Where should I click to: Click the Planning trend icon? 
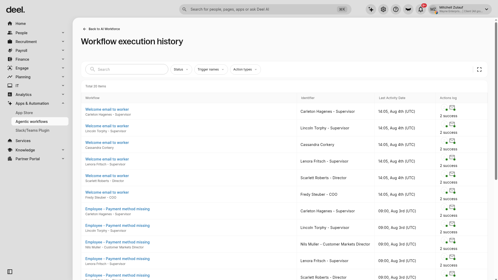point(10,77)
